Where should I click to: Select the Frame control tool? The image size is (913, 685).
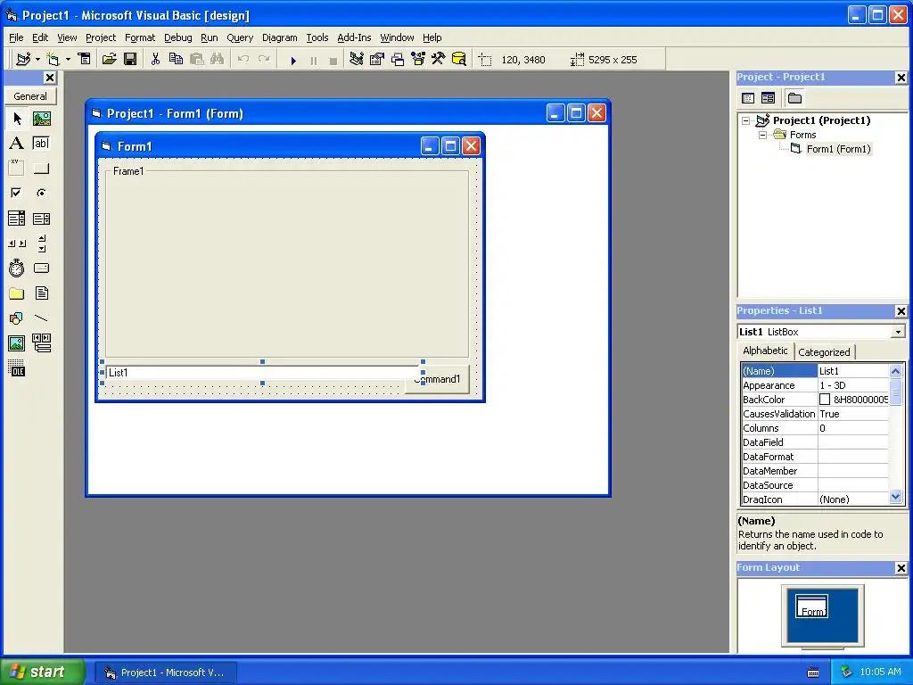point(17,169)
